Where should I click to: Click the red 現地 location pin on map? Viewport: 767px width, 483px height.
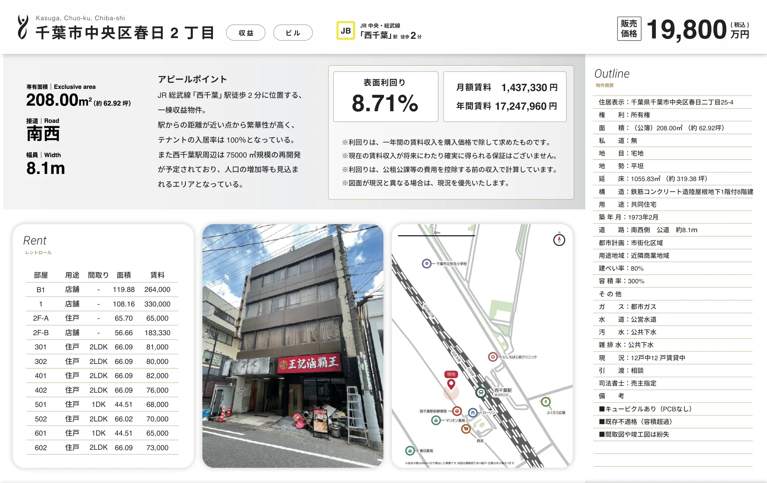tap(451, 384)
